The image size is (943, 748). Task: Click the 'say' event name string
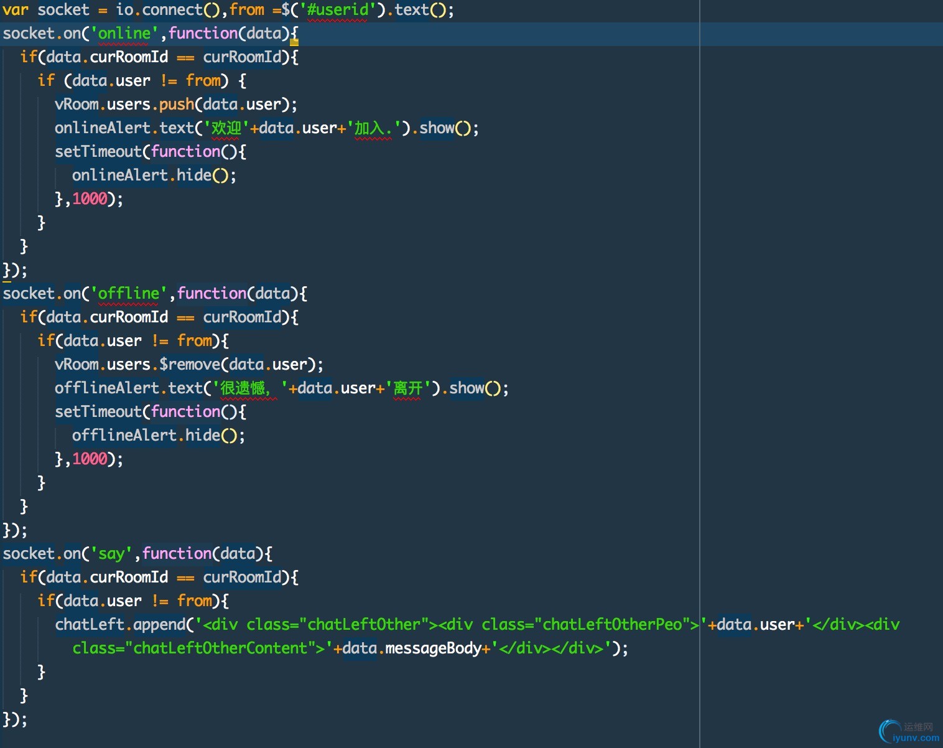[111, 554]
